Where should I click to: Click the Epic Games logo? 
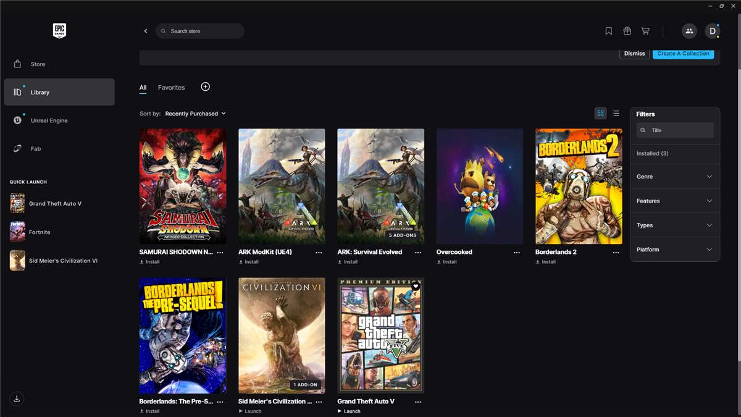click(59, 31)
